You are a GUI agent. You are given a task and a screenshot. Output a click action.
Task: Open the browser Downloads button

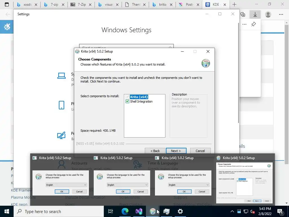pos(255,14)
